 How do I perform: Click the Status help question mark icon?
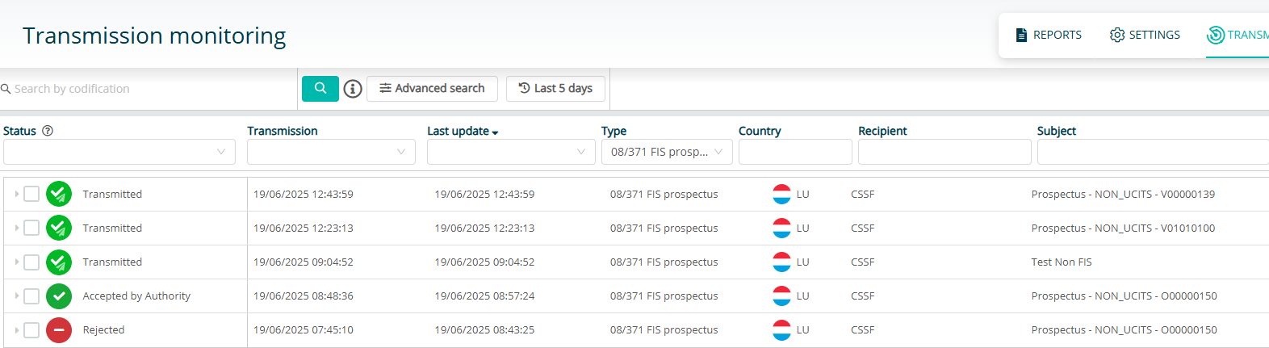pos(48,131)
